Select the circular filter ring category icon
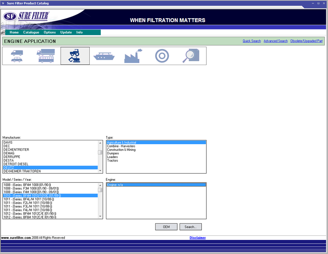Screen dimensions: 328x254 [x=162, y=56]
